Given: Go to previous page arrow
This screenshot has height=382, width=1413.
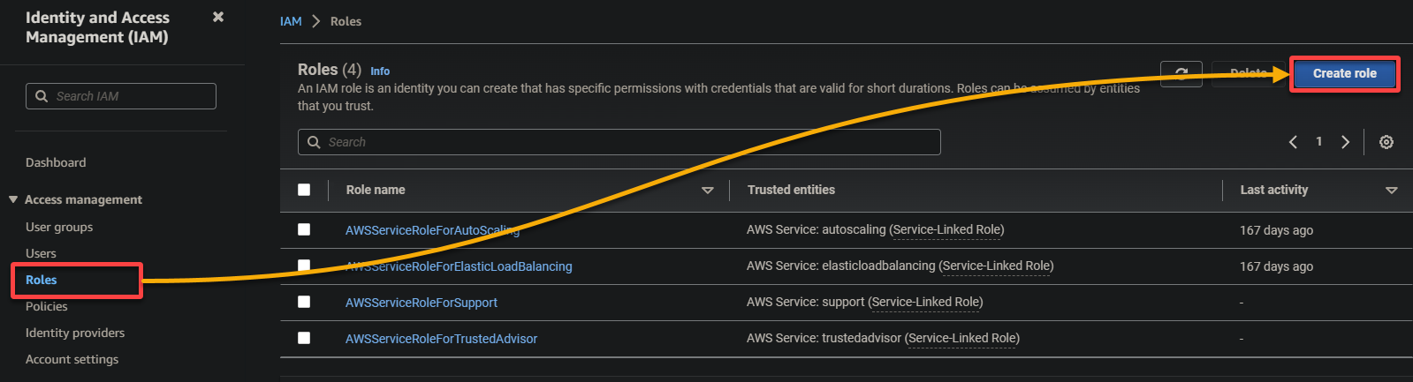Looking at the screenshot, I should click(x=1293, y=142).
